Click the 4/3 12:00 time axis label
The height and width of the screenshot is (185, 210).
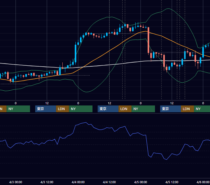[47, 182]
